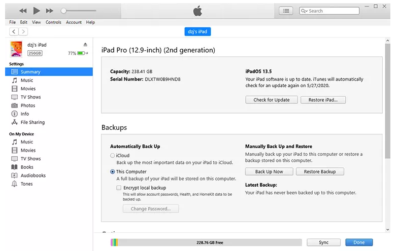Click the vertical scrollbar thumb
The width and height of the screenshot is (399, 251).
coord(387,101)
